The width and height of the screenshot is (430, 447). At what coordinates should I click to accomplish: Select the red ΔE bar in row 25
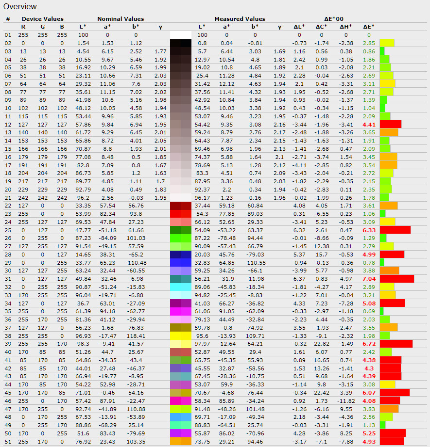(395, 230)
